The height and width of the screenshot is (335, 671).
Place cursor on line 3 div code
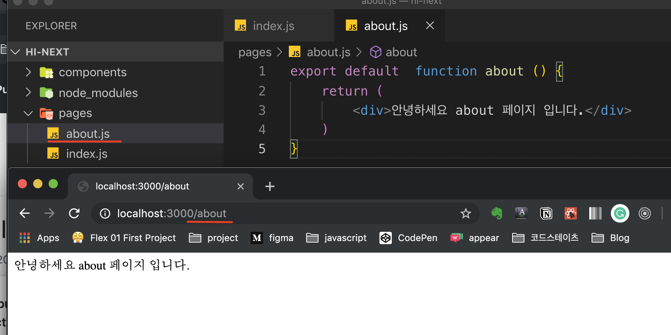click(x=492, y=111)
